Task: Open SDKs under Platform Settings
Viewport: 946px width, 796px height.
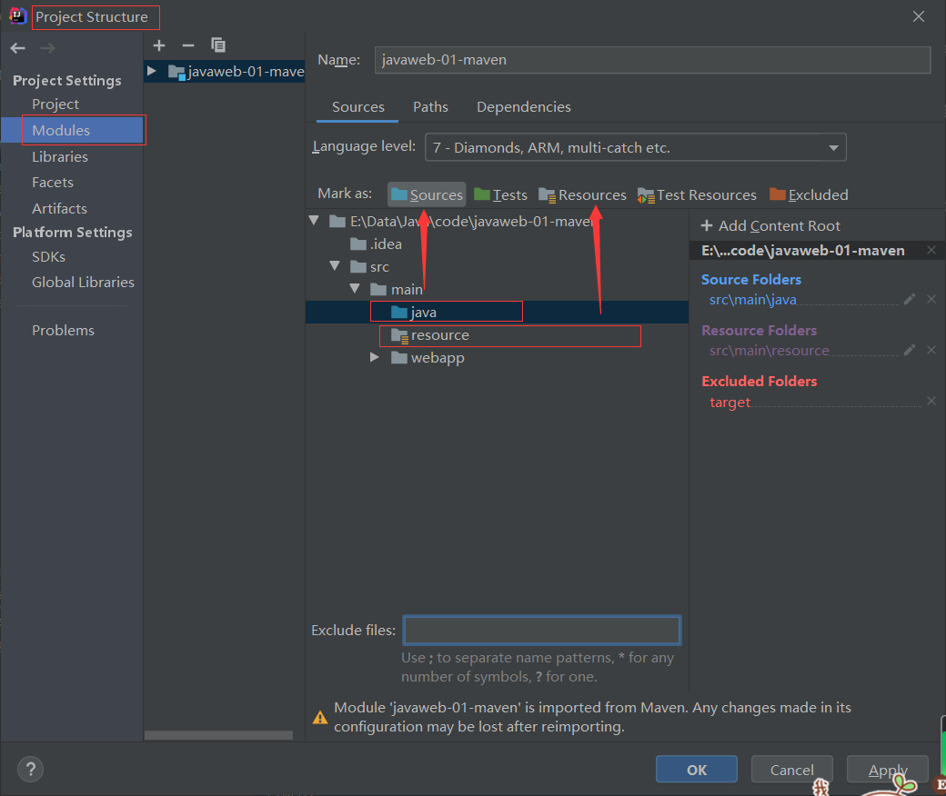Action: point(48,256)
